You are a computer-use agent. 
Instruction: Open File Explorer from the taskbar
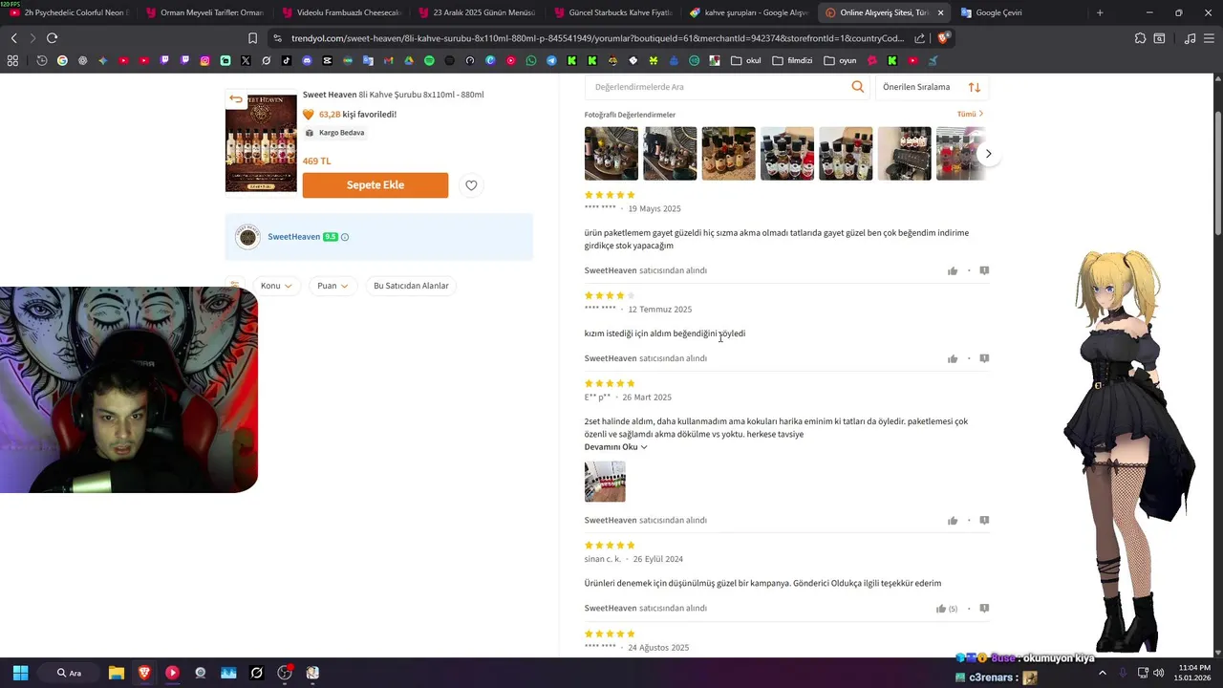point(117,673)
